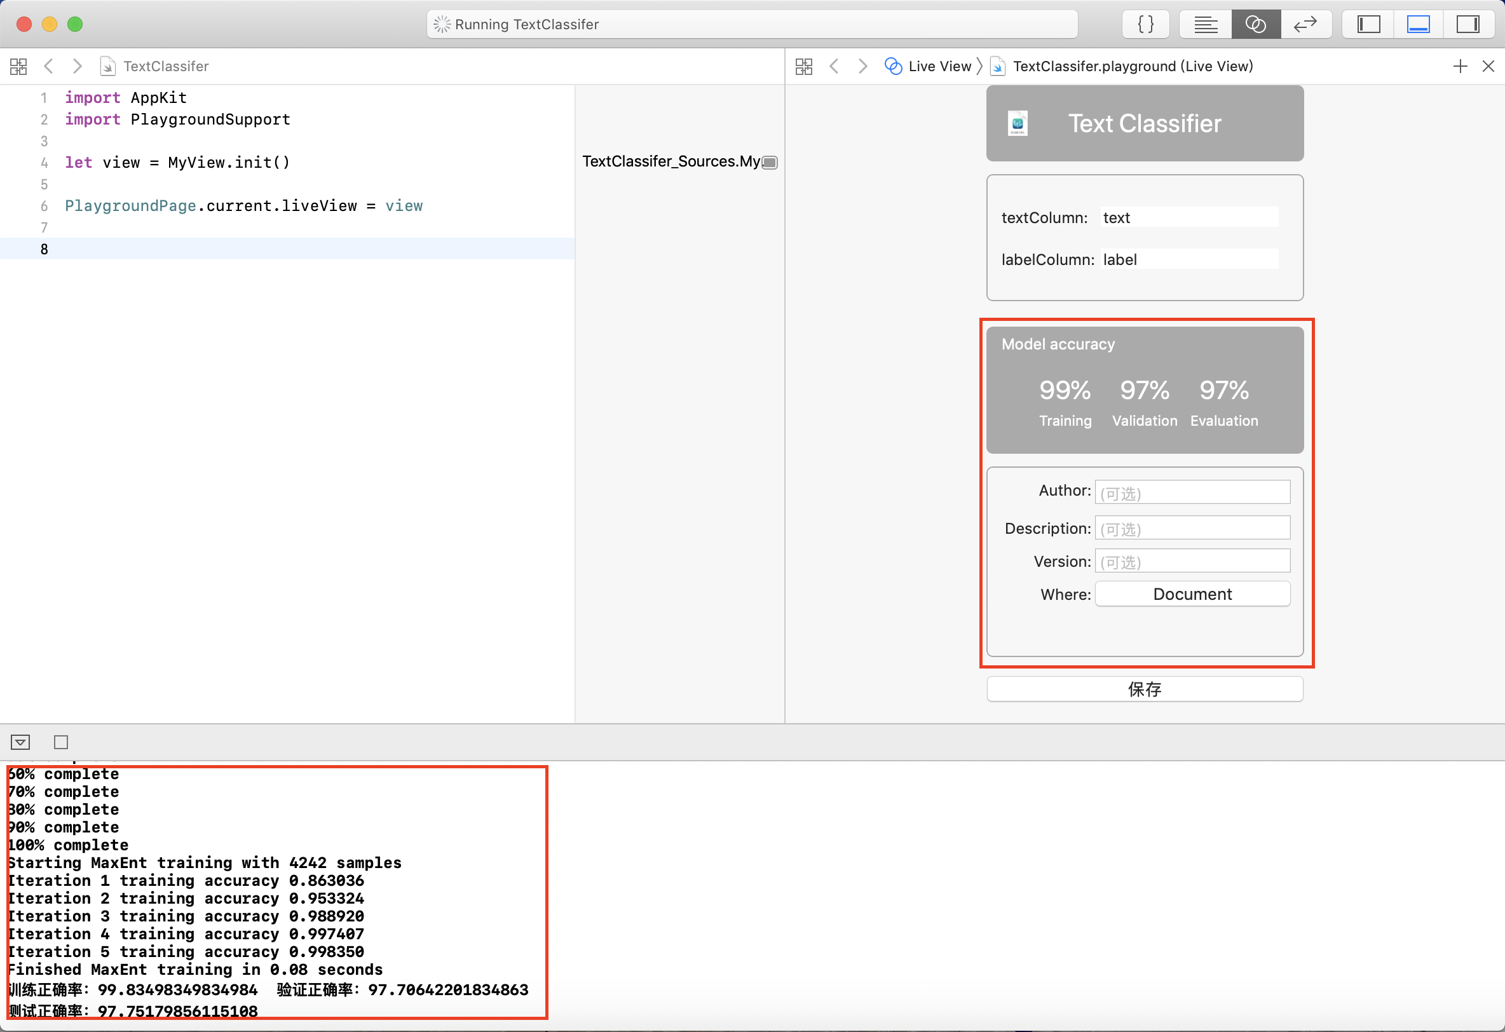The height and width of the screenshot is (1032, 1505).
Task: Open the Where Document popup button
Action: click(x=1192, y=594)
